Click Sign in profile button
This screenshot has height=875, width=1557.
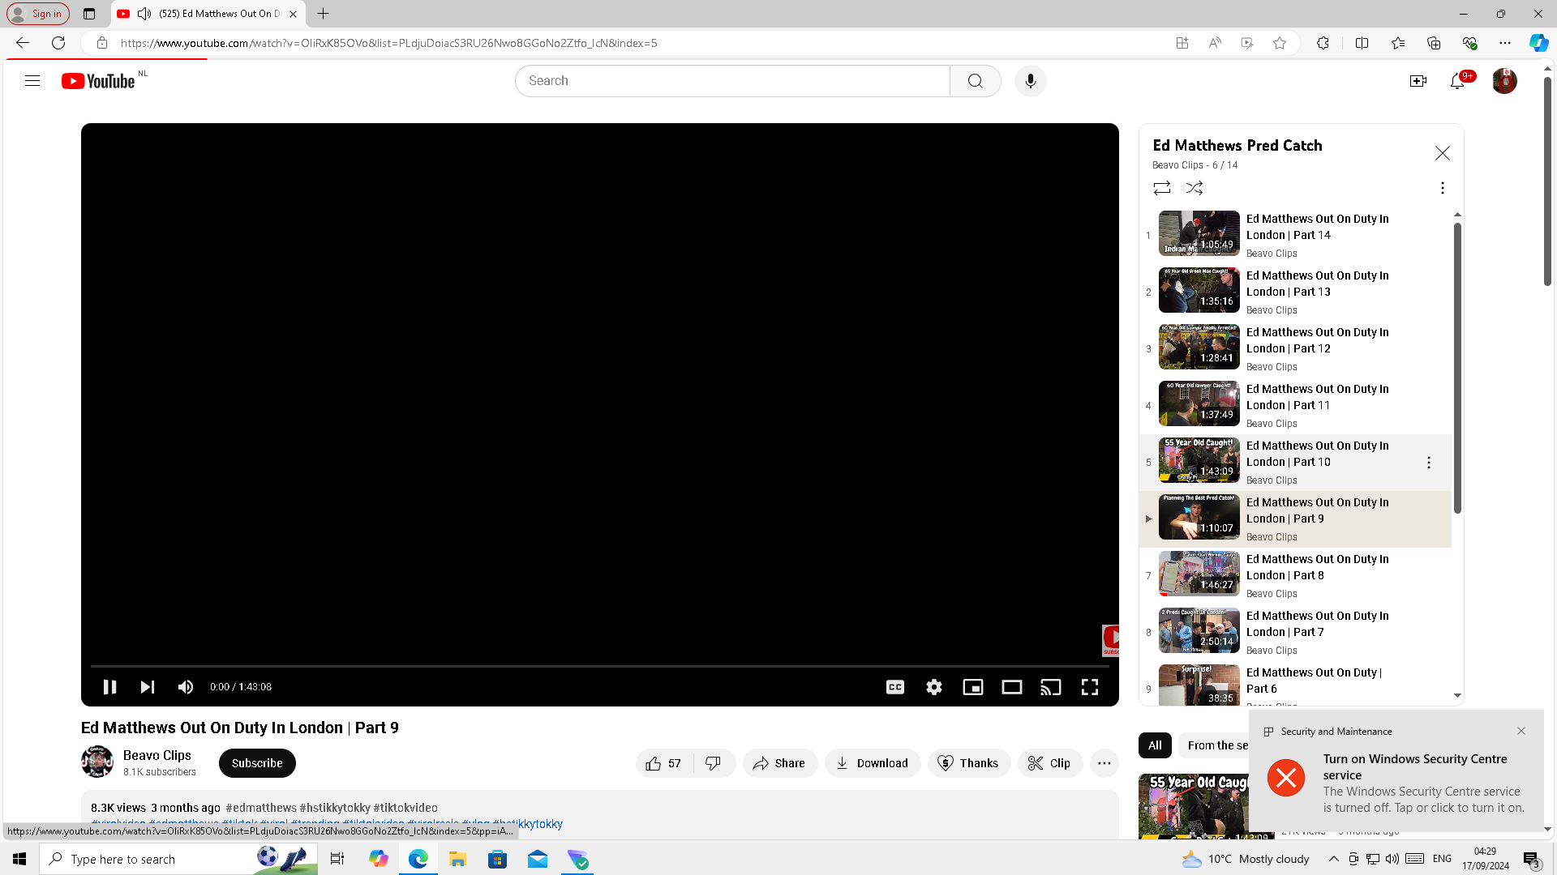click(38, 14)
